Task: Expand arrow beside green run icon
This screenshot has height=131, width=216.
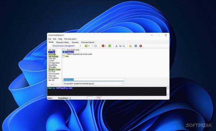Action: click(x=89, y=46)
